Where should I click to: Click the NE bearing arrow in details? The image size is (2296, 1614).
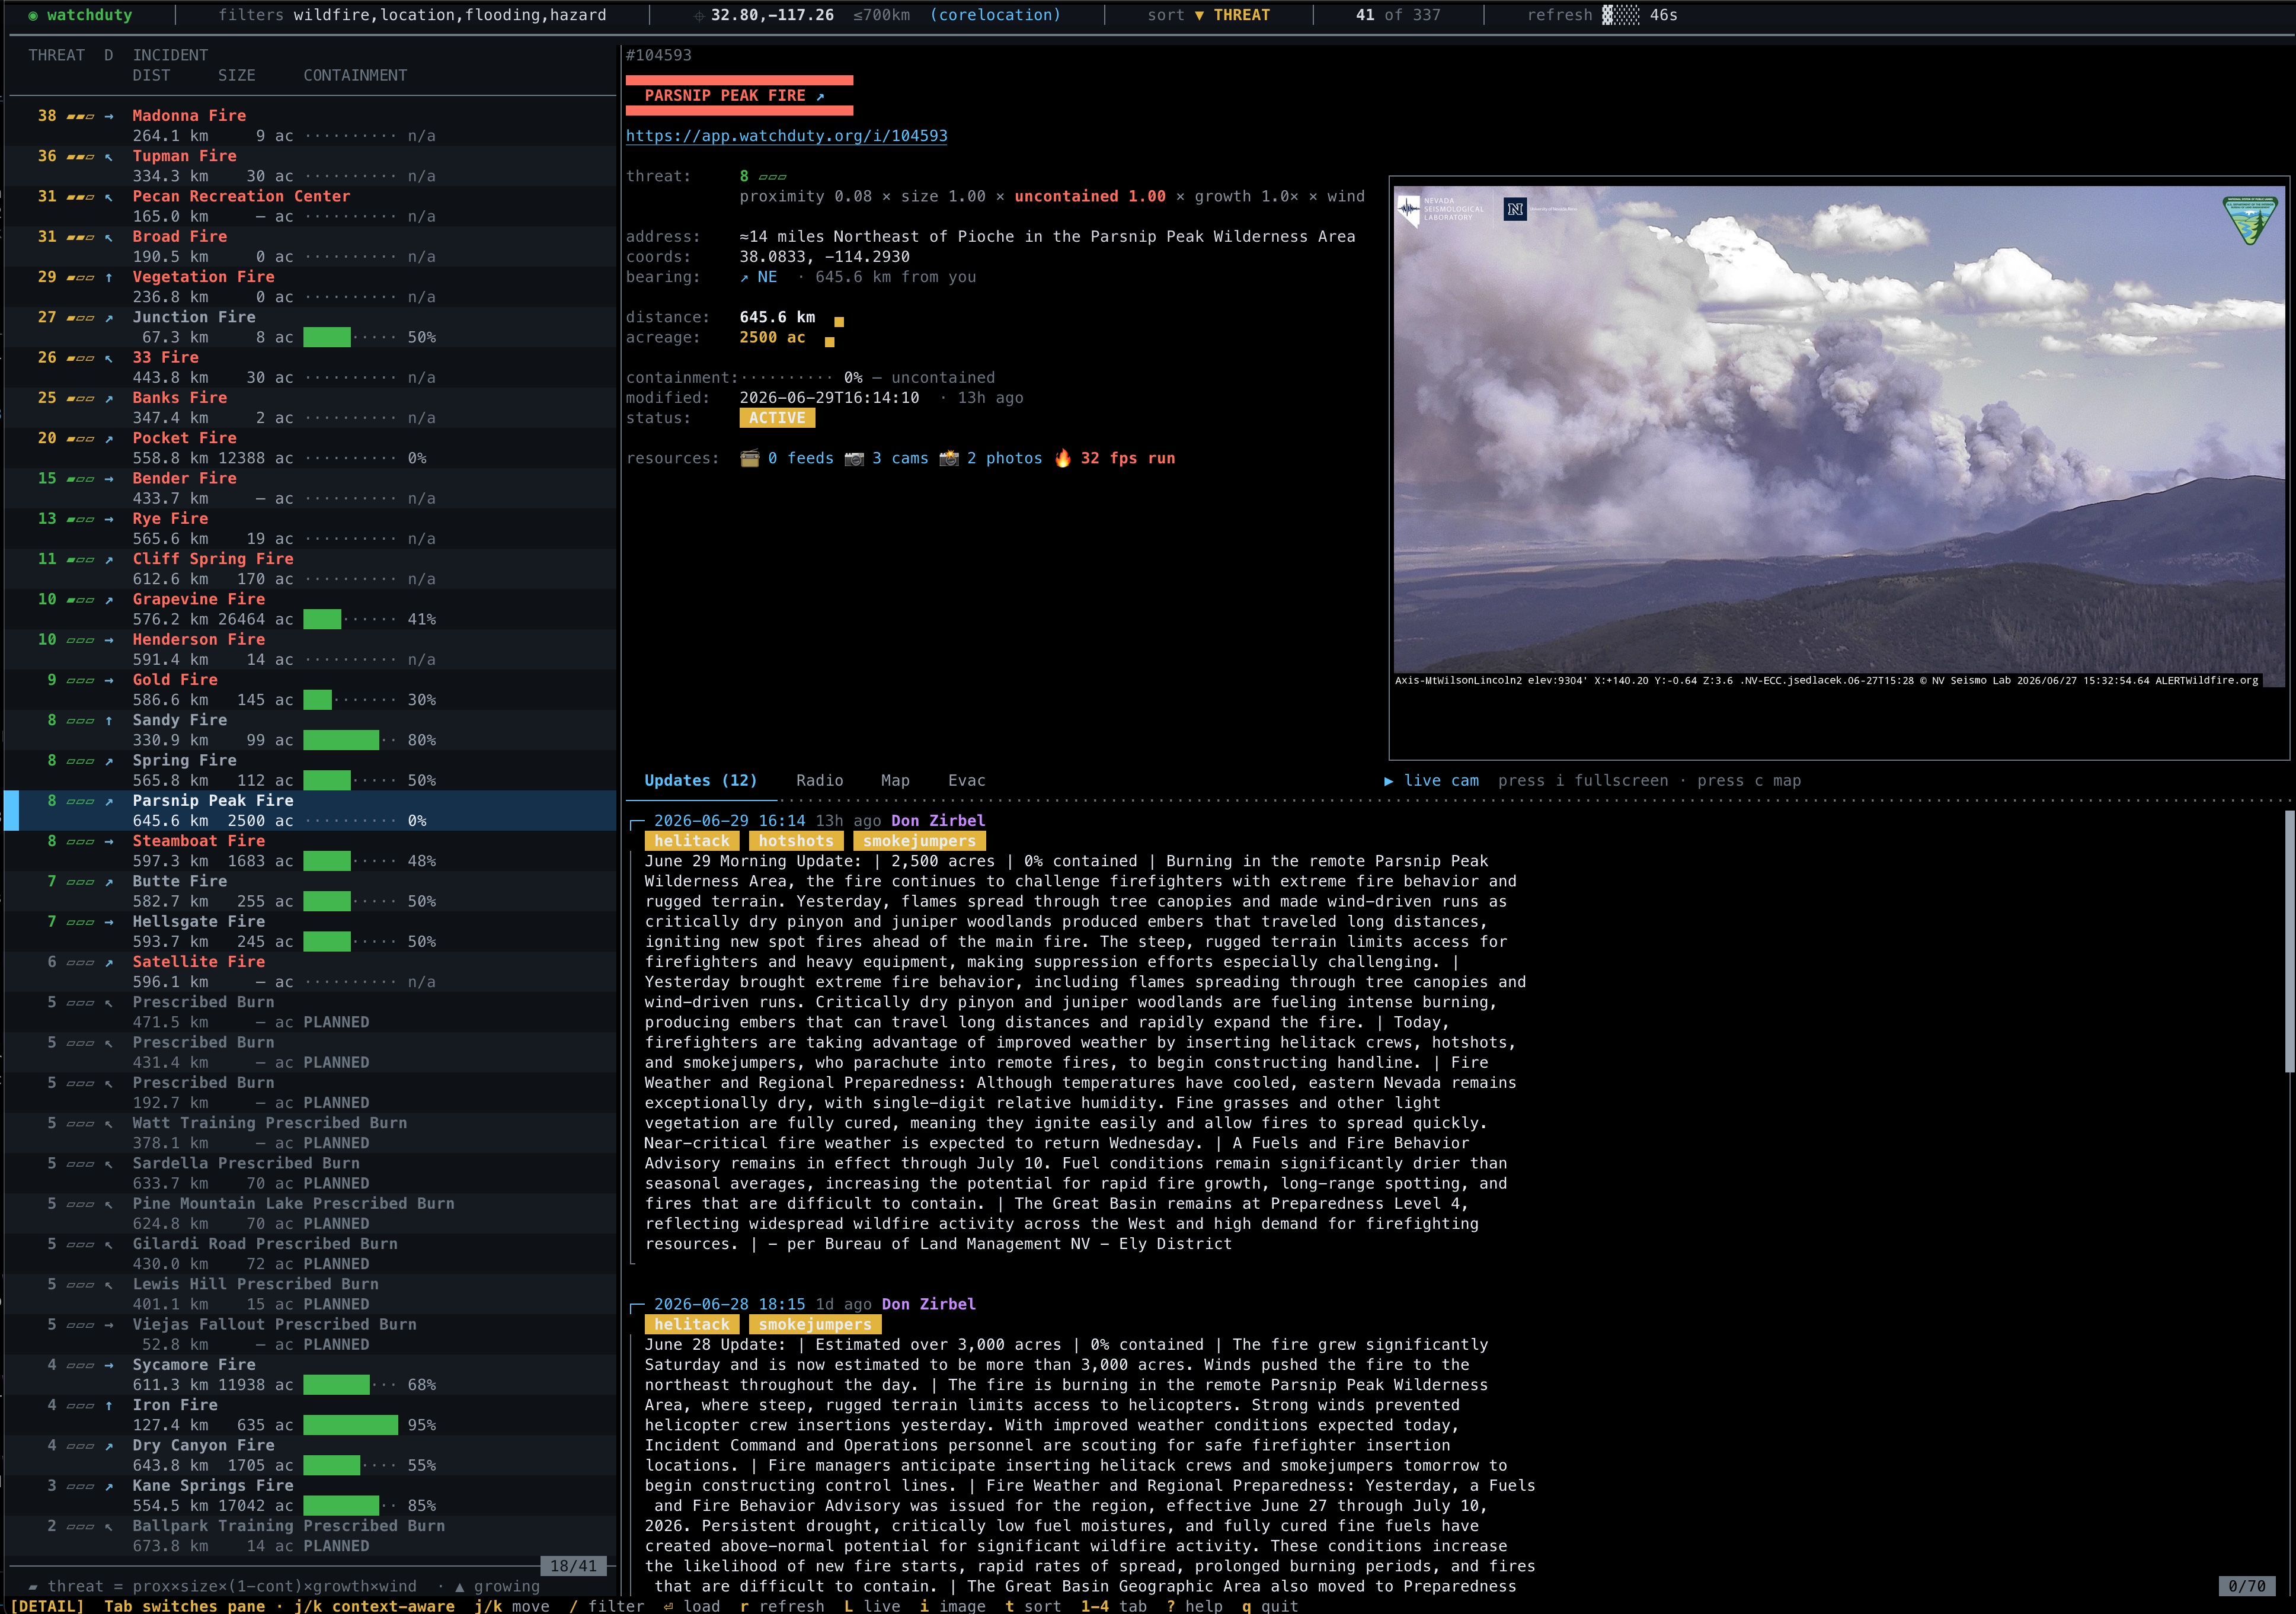click(x=744, y=277)
